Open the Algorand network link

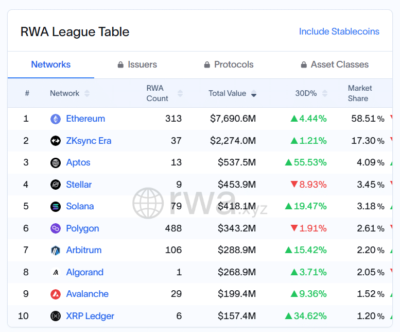tap(85, 273)
